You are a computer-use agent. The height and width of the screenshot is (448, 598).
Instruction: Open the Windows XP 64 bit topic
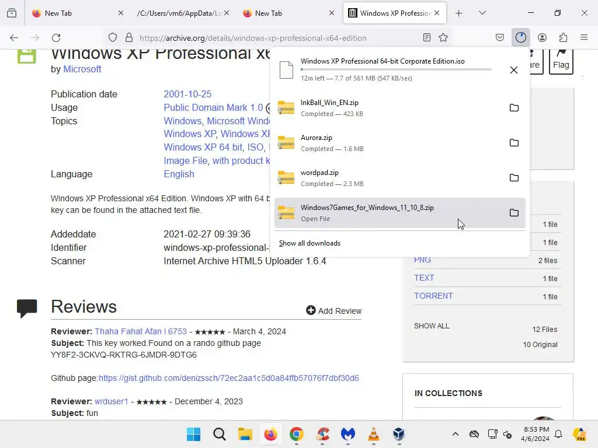tap(203, 147)
